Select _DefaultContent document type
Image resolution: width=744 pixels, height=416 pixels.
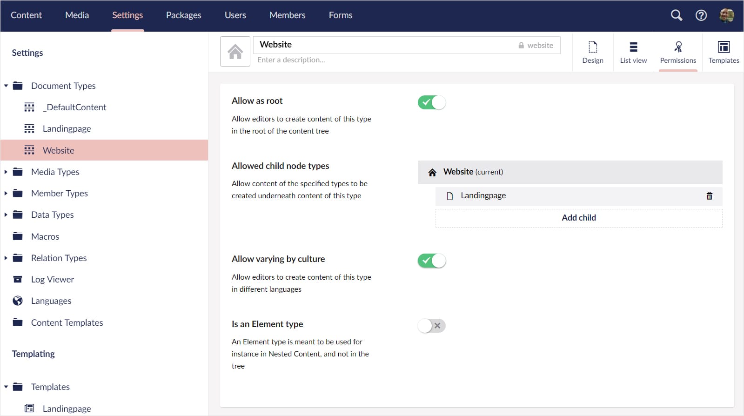[74, 107]
